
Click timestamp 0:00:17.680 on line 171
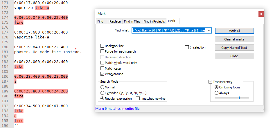click(28, 3)
